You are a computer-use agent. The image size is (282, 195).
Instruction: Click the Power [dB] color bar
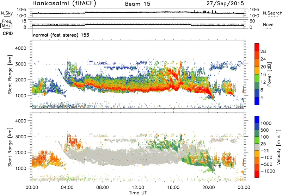(x=257, y=74)
